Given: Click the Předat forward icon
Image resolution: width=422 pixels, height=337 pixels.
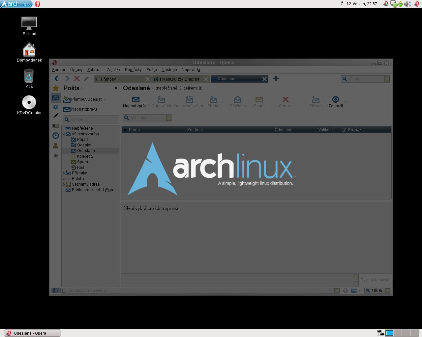Looking at the screenshot, I should point(213,102).
